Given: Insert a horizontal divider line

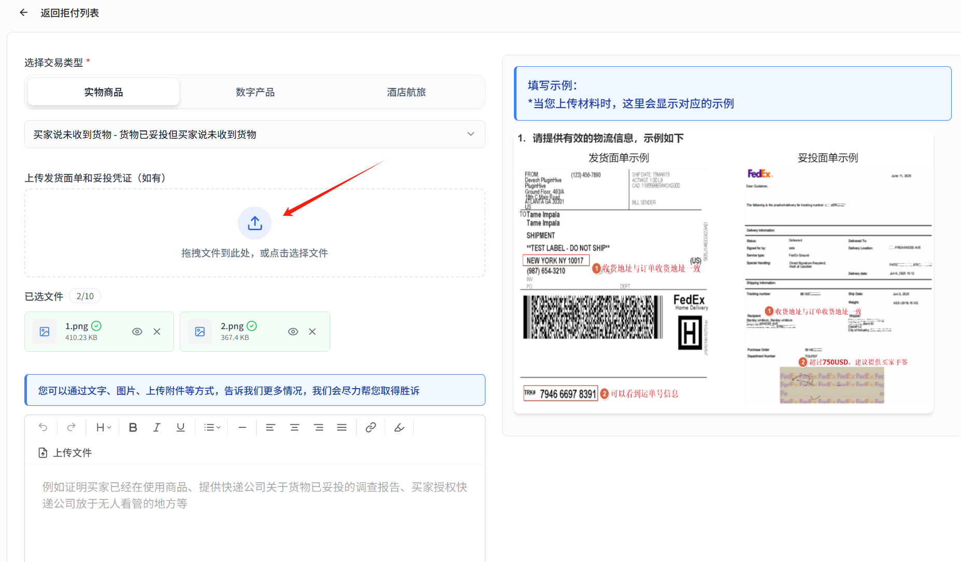Looking at the screenshot, I should (x=242, y=427).
